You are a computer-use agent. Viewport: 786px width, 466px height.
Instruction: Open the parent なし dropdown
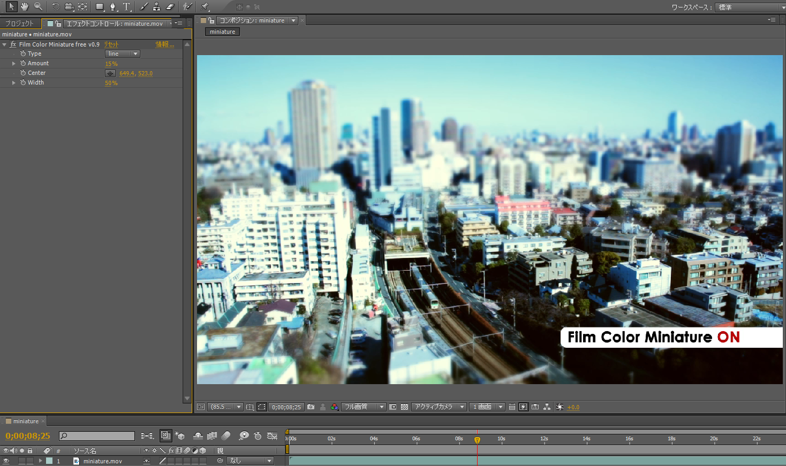point(250,461)
